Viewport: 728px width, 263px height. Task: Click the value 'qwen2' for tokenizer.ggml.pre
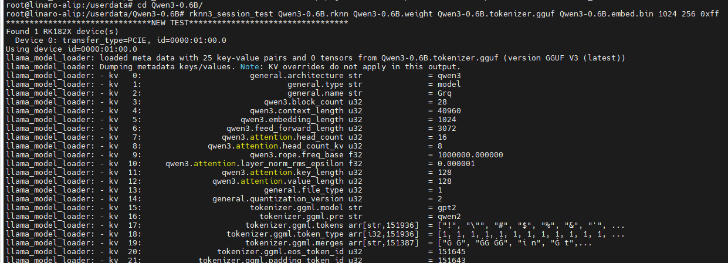[x=449, y=216]
